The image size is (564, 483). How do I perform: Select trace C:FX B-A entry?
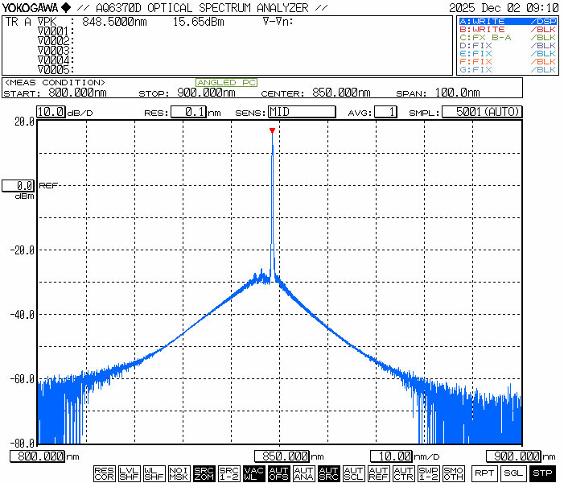click(x=507, y=37)
